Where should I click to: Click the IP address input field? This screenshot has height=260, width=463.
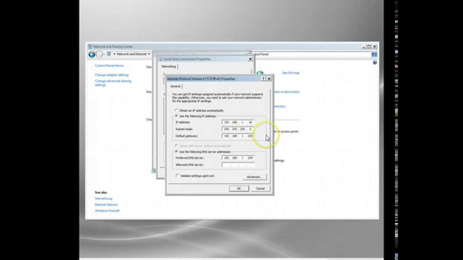point(238,122)
